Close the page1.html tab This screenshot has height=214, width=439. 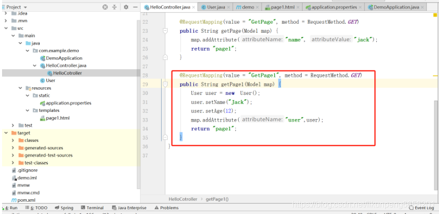[x=298, y=7]
